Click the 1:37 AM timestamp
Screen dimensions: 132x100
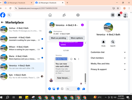coord(66,50)
